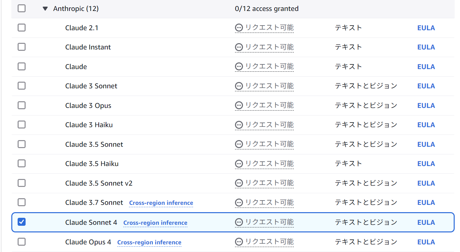Click the Claude Opus 4 model name

coord(88,242)
